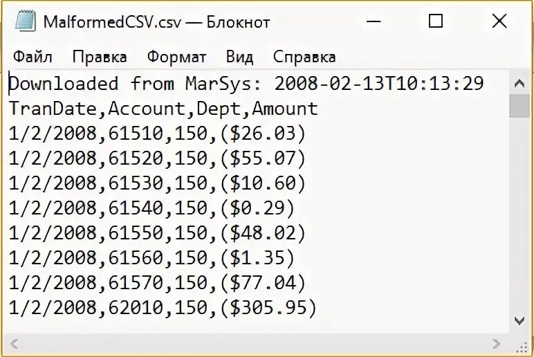
Task: Click the ($77.04) amount text
Action: [x=263, y=283]
